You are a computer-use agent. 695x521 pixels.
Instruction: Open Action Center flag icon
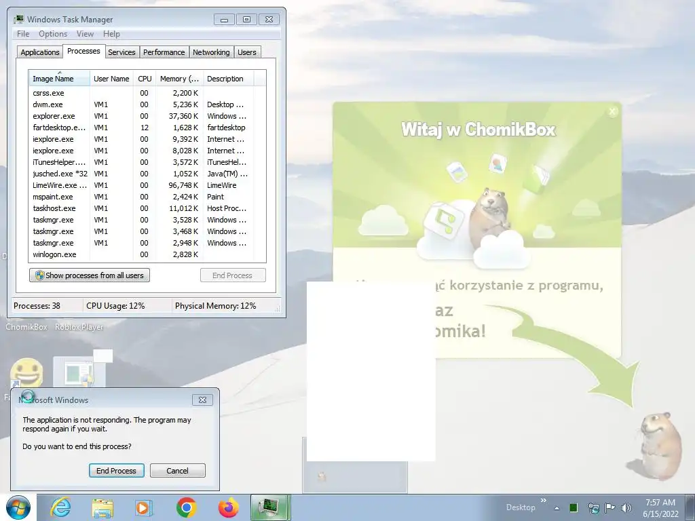point(610,507)
